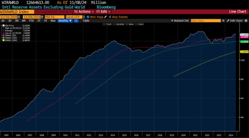This screenshot has height=138, width=249.
Task: Click the WIRAWRLD Index security field
Action: coord(17,12)
